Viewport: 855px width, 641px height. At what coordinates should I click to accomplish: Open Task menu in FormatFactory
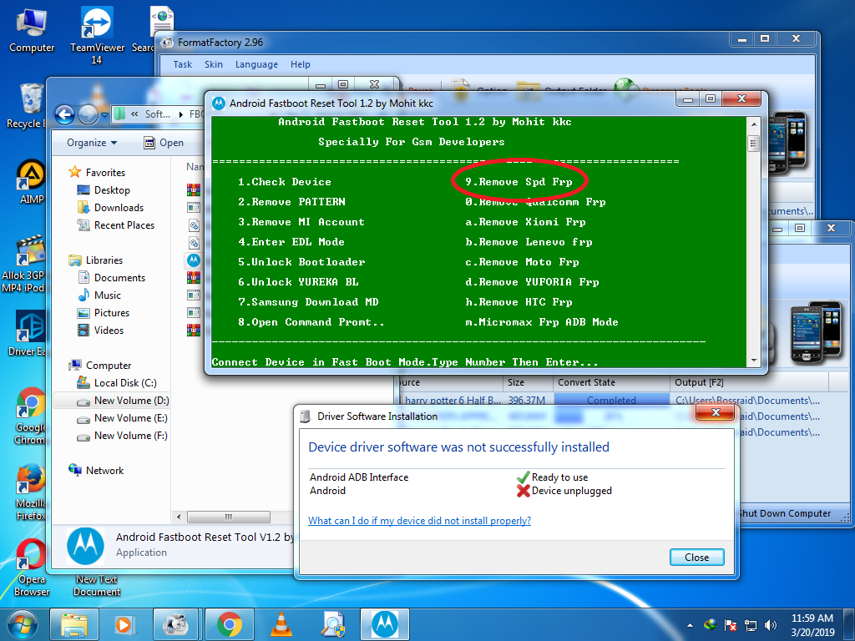183,64
